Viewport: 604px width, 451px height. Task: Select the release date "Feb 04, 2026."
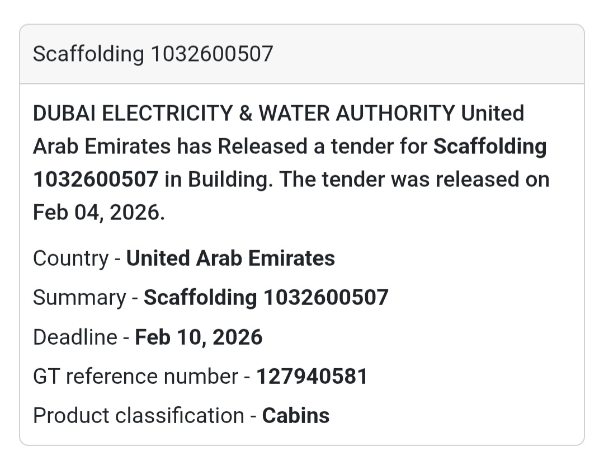click(x=99, y=213)
